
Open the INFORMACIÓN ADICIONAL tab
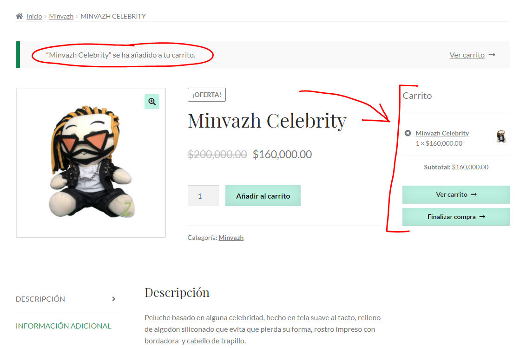(64, 326)
